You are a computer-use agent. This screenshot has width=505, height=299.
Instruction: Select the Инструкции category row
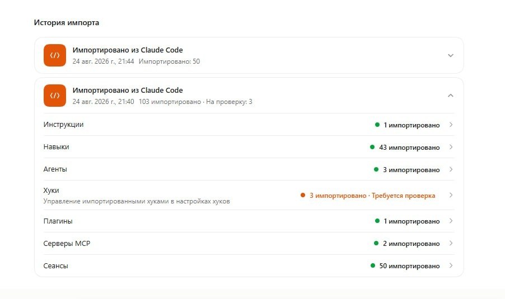click(x=249, y=125)
